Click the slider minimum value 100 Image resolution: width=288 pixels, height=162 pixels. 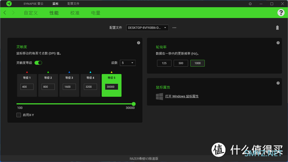click(20, 108)
